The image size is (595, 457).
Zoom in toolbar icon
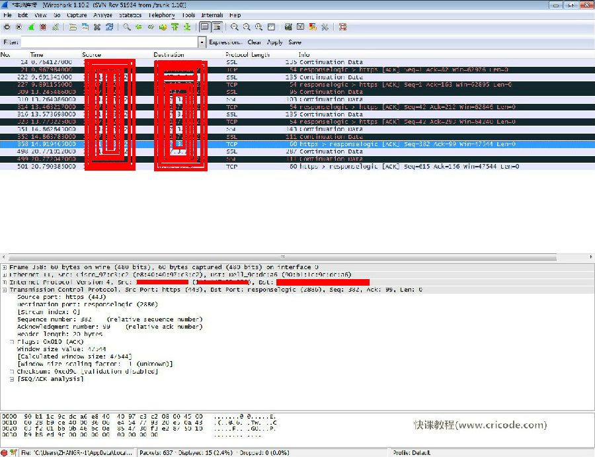point(235,27)
